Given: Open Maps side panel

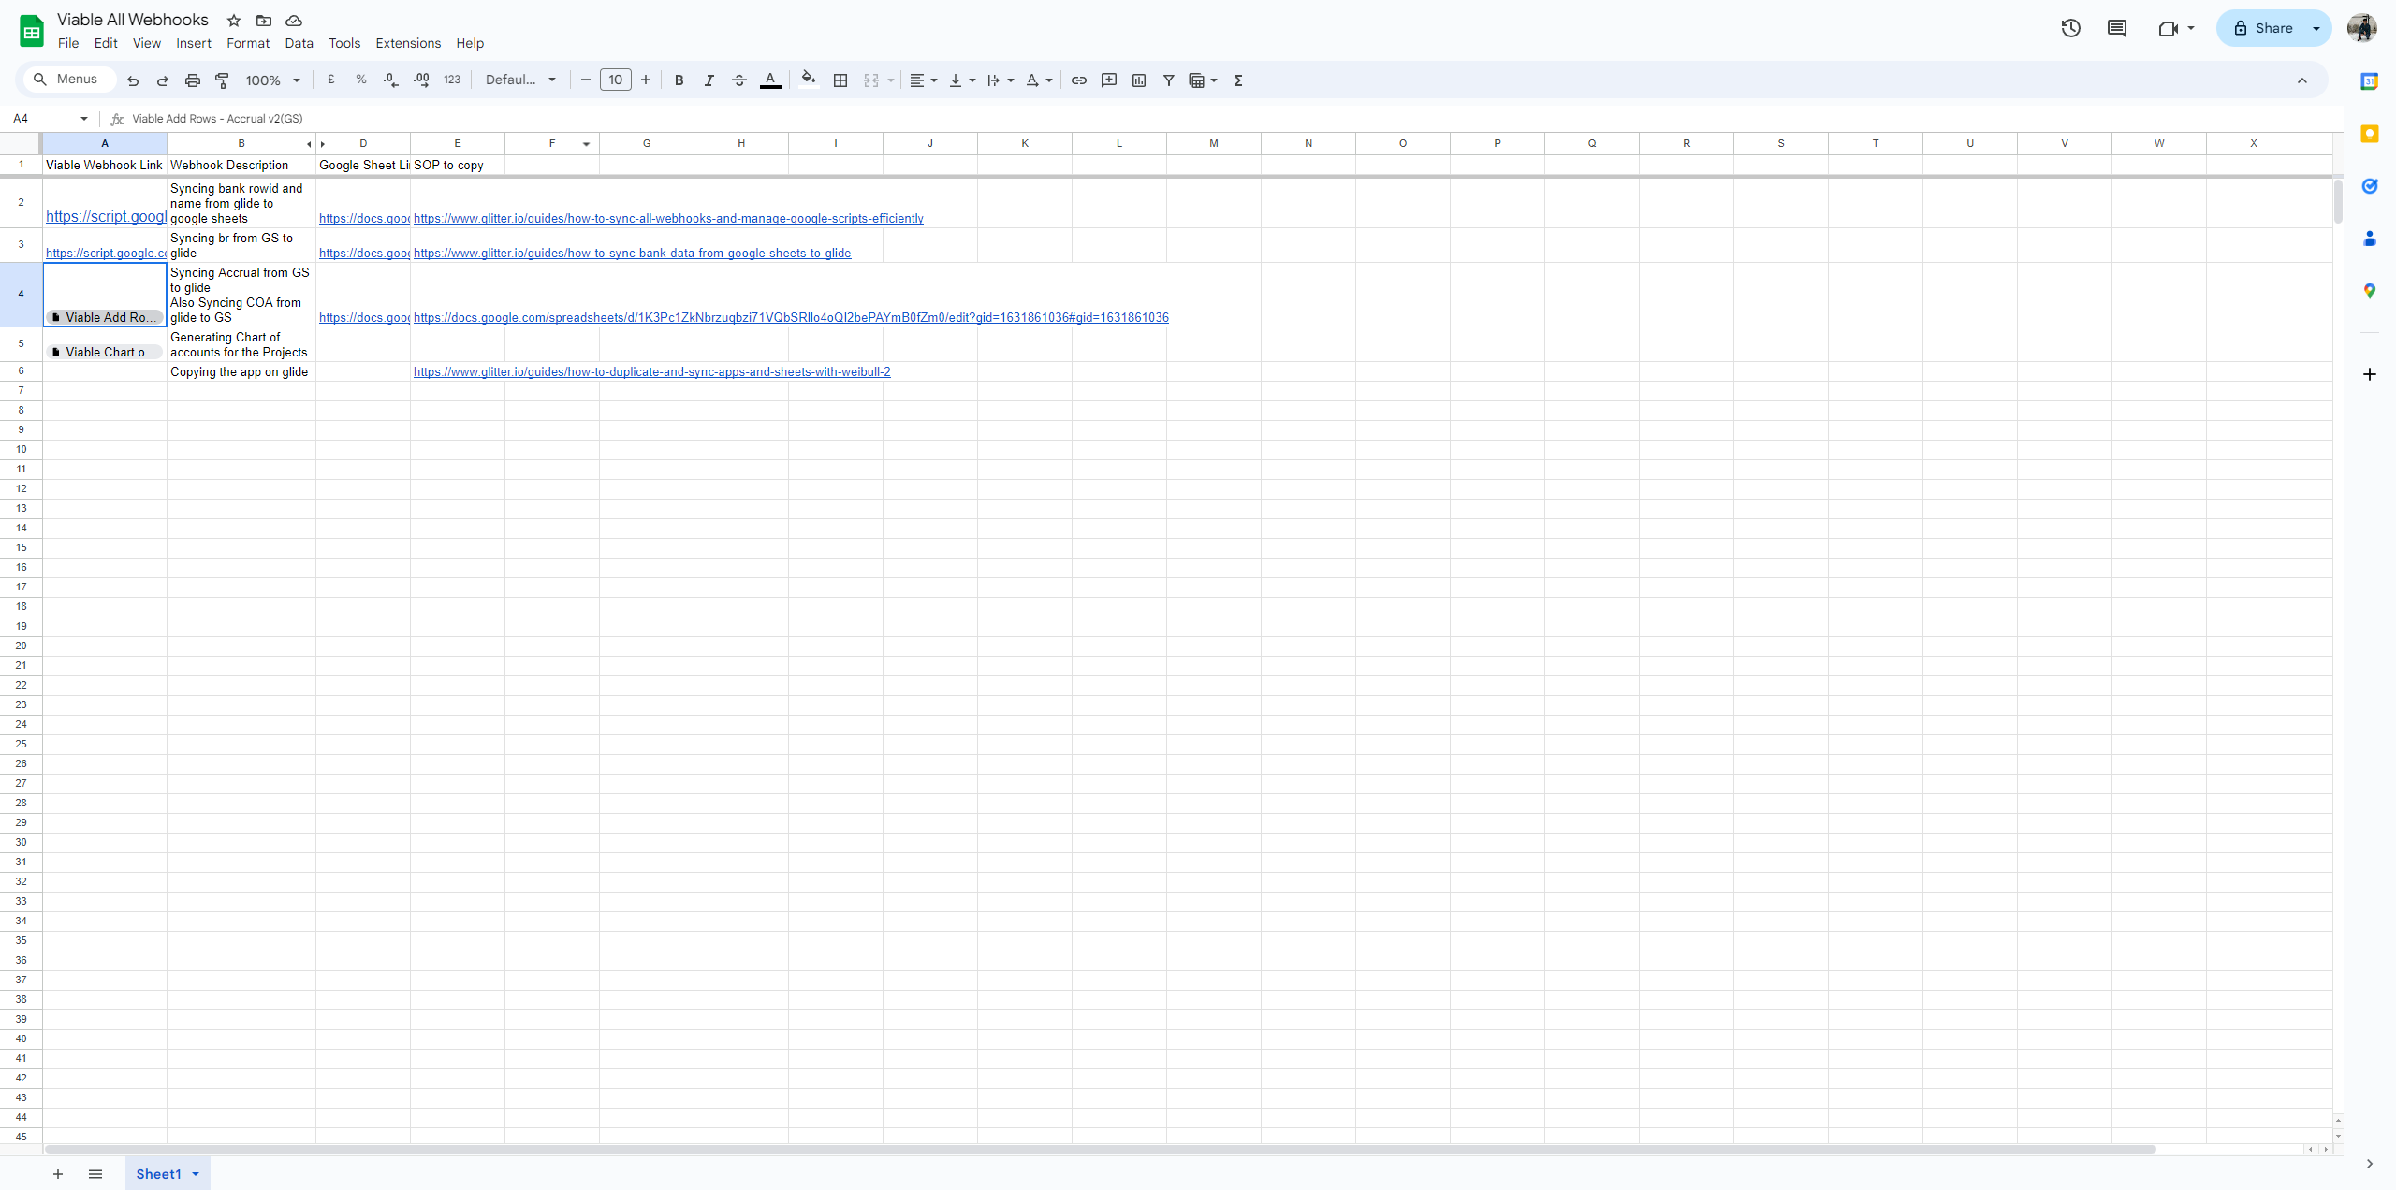Looking at the screenshot, I should (2370, 291).
